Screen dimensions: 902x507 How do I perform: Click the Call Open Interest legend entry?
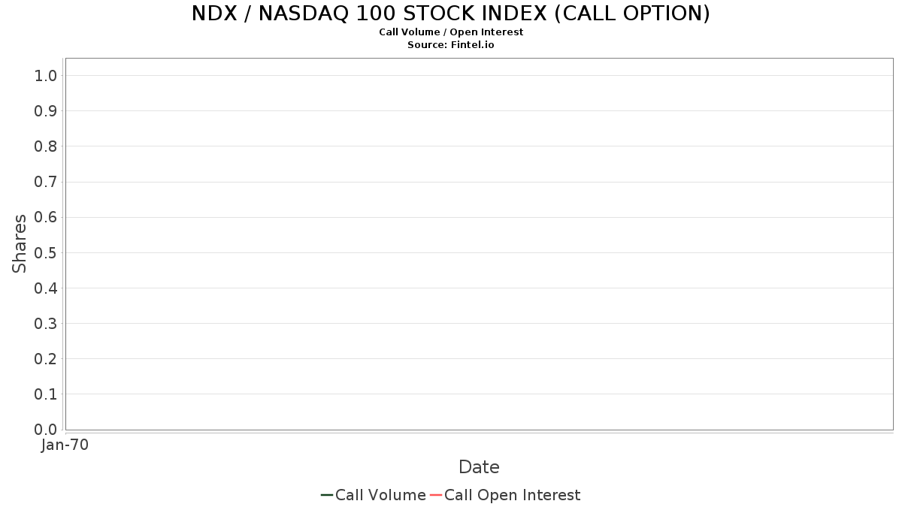(x=505, y=495)
